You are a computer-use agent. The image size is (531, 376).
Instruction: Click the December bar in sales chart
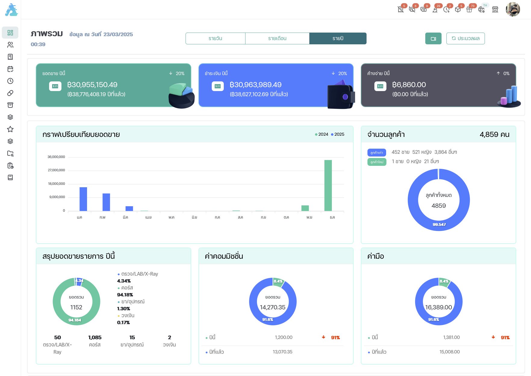(x=328, y=185)
